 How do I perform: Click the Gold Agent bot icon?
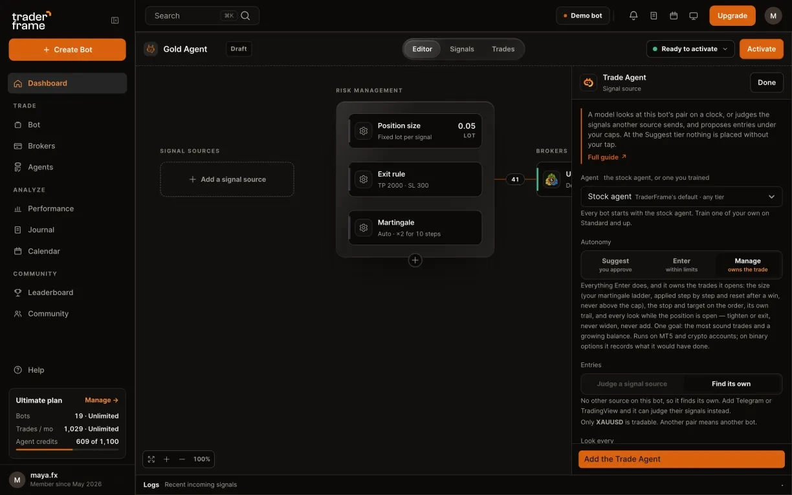(151, 49)
